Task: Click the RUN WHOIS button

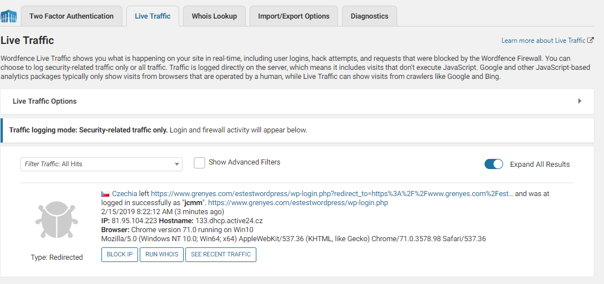Action: tap(162, 254)
